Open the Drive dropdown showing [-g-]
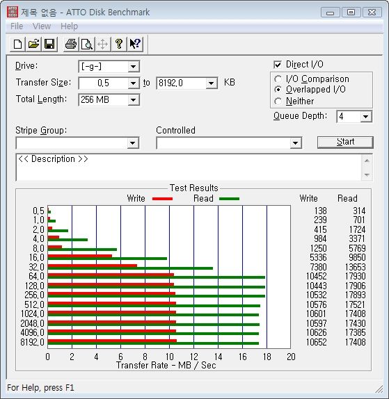The image size is (389, 399). click(133, 67)
